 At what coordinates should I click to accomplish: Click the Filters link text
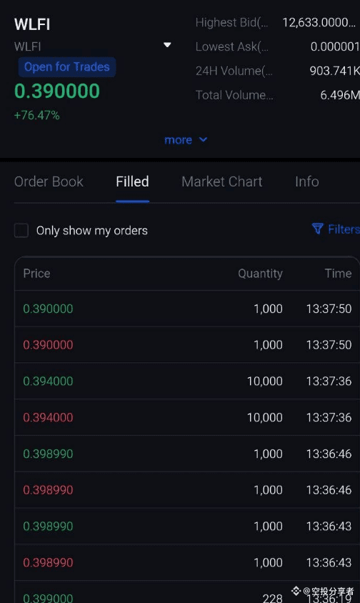(344, 229)
